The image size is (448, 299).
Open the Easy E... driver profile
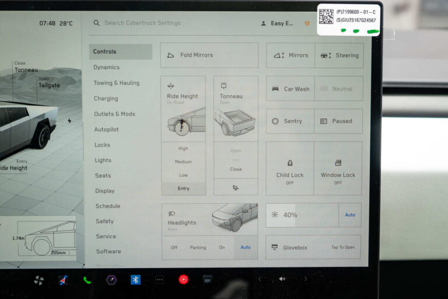pyautogui.click(x=277, y=23)
